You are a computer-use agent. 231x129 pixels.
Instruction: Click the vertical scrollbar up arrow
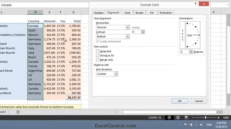tap(228, 12)
